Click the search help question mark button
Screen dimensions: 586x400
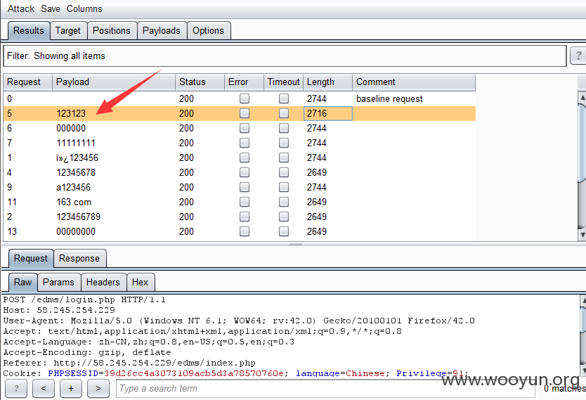pyautogui.click(x=16, y=389)
